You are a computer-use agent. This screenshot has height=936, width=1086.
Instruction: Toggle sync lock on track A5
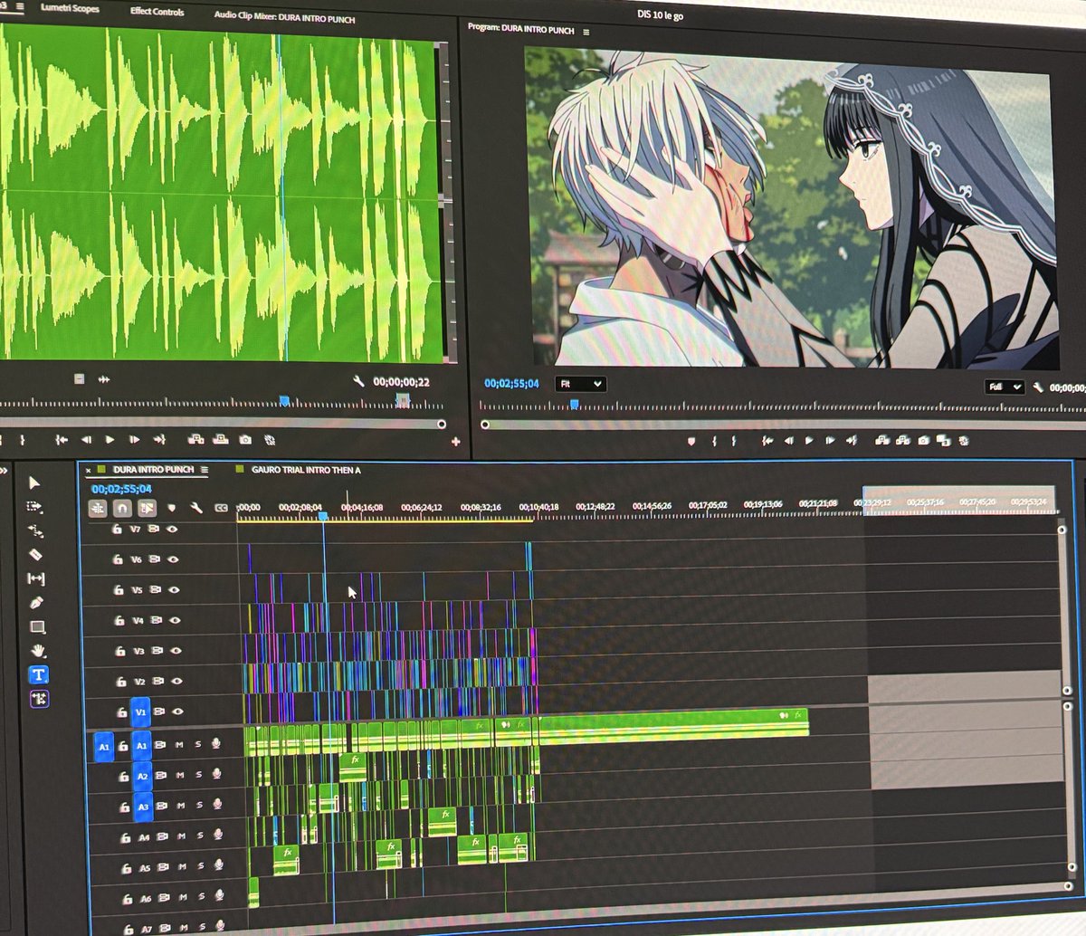pos(164,867)
